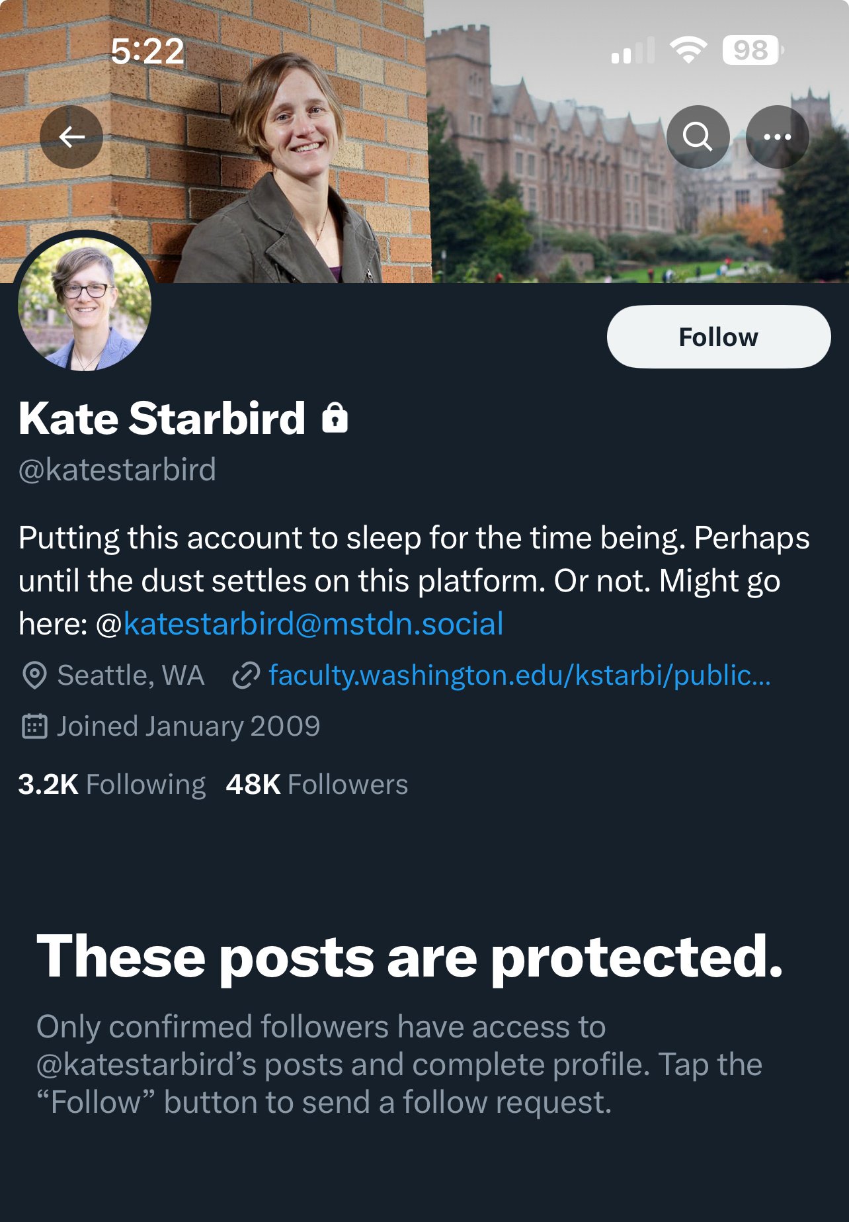View the 48K Followers list
Viewport: 849px width, 1222px height.
(317, 785)
